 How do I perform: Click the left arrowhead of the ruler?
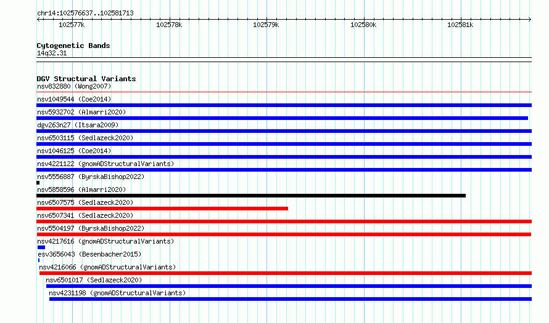click(x=38, y=19)
